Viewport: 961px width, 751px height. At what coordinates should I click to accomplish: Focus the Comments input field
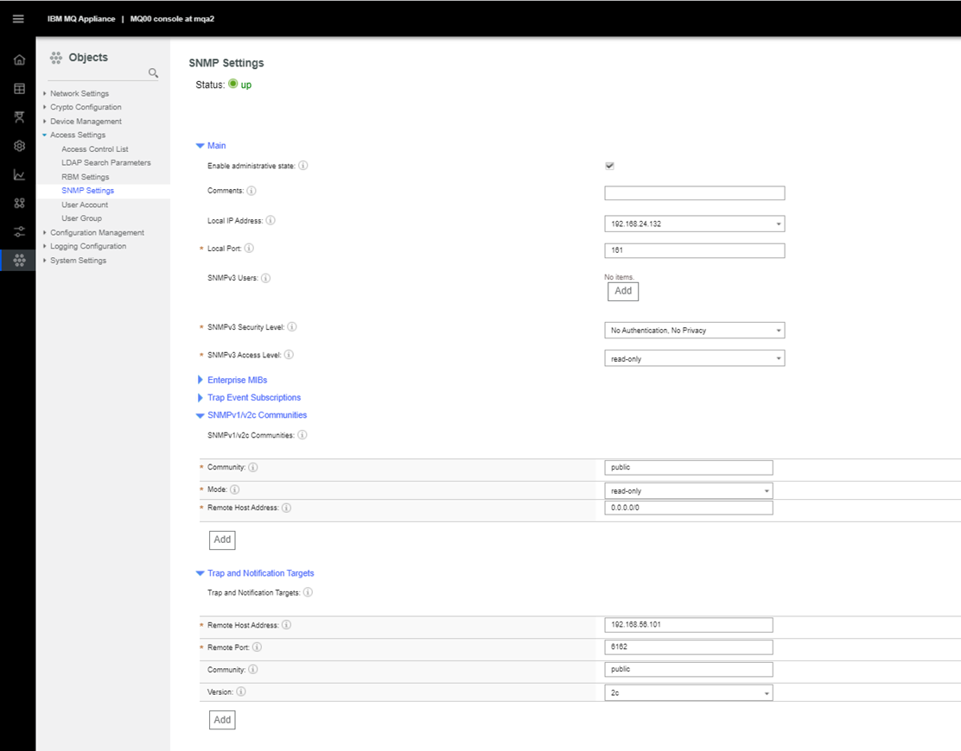pyautogui.click(x=695, y=192)
